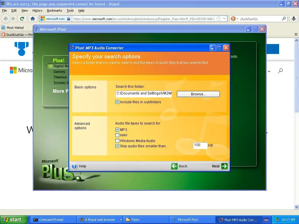
Task: Minimize the Microsoft Plus! window
Action: [x=248, y=29]
